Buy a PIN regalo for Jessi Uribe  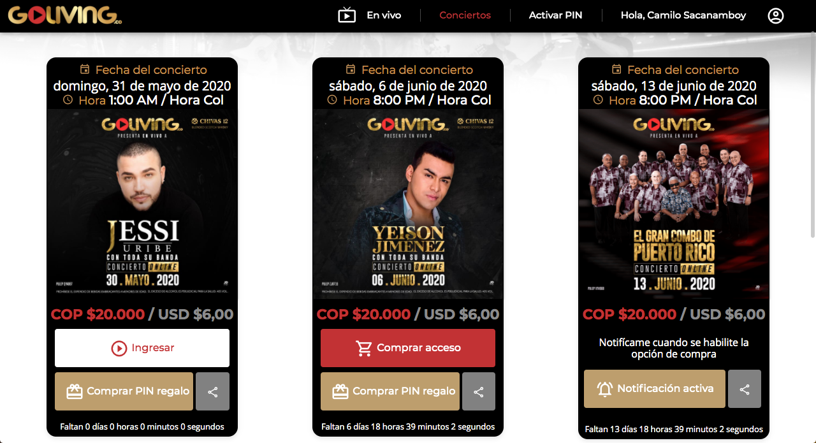[124, 391]
